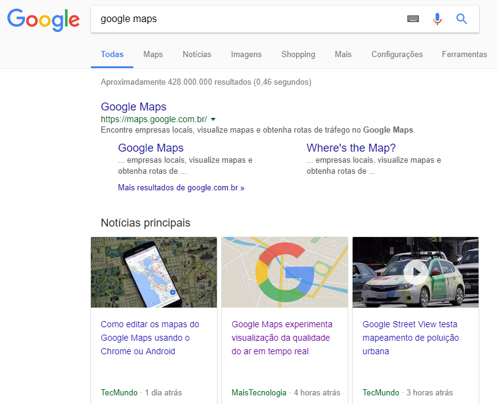Click the MaisTecnologia source label
This screenshot has width=497, height=404.
coord(259,392)
